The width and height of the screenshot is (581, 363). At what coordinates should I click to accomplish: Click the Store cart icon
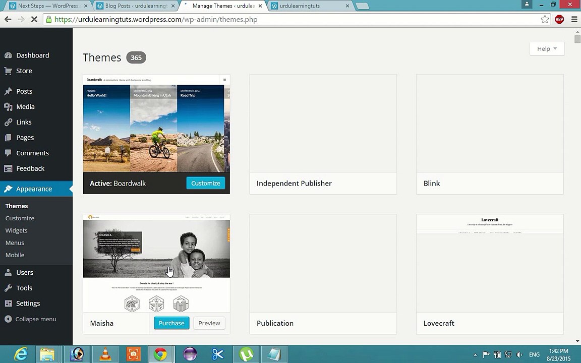(x=8, y=71)
